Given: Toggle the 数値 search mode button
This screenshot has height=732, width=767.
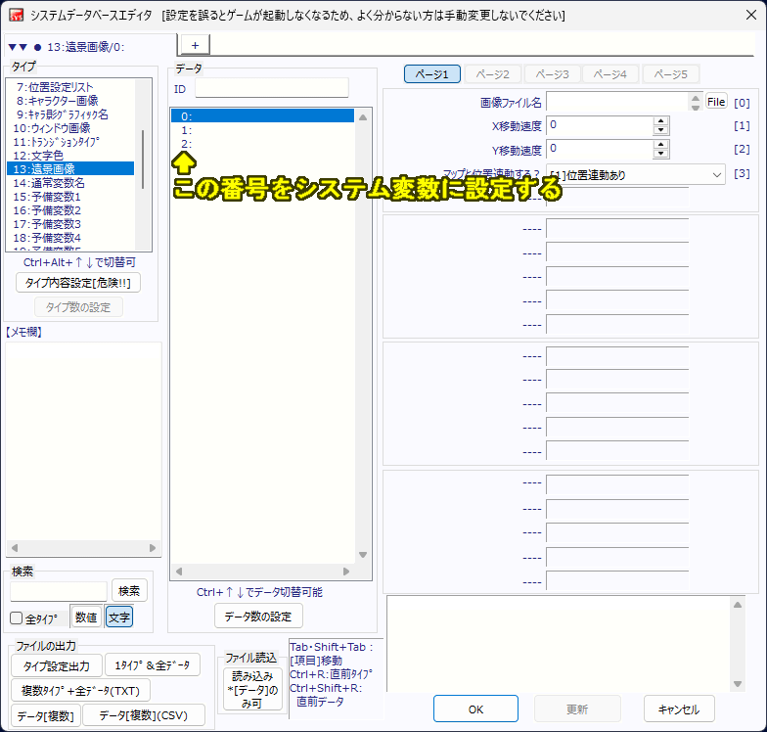Looking at the screenshot, I should pyautogui.click(x=85, y=618).
